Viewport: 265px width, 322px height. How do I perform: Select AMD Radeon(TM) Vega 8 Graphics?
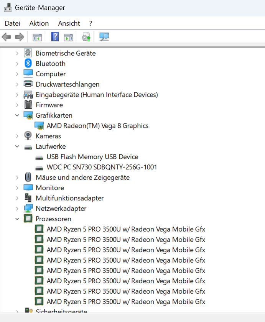(97, 126)
